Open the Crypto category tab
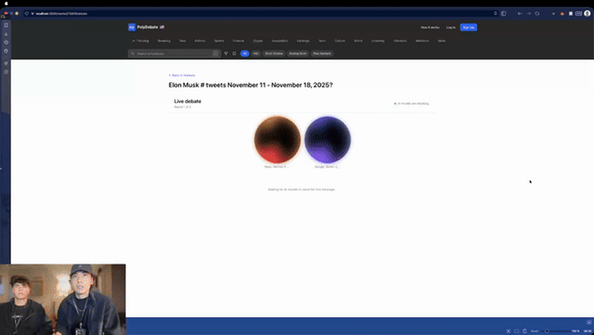This screenshot has height=335, width=594. 258,40
